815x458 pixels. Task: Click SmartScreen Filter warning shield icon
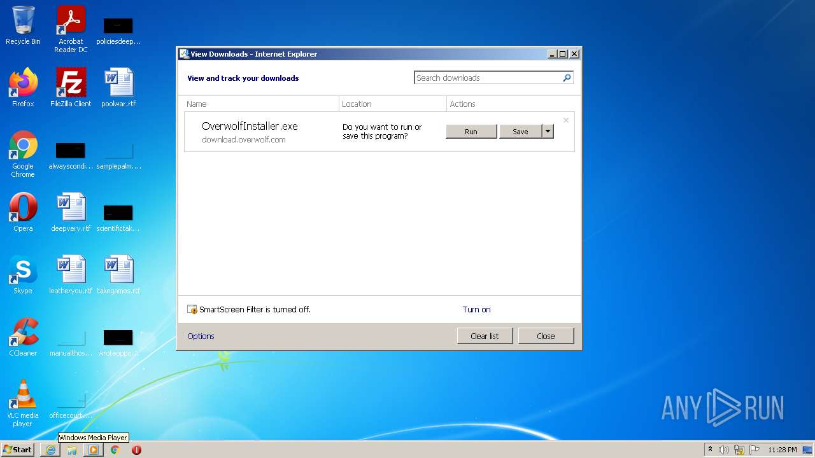pos(192,310)
